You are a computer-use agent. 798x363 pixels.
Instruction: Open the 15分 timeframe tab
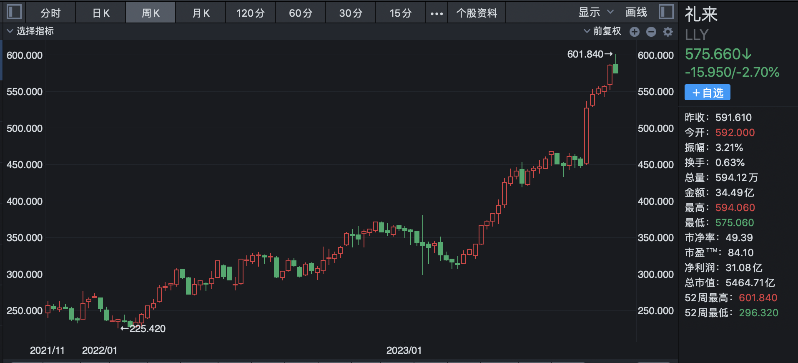(401, 13)
